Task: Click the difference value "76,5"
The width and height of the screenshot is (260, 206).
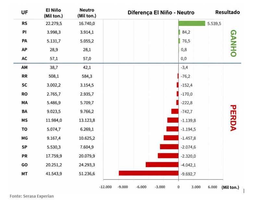Action: (x=186, y=41)
